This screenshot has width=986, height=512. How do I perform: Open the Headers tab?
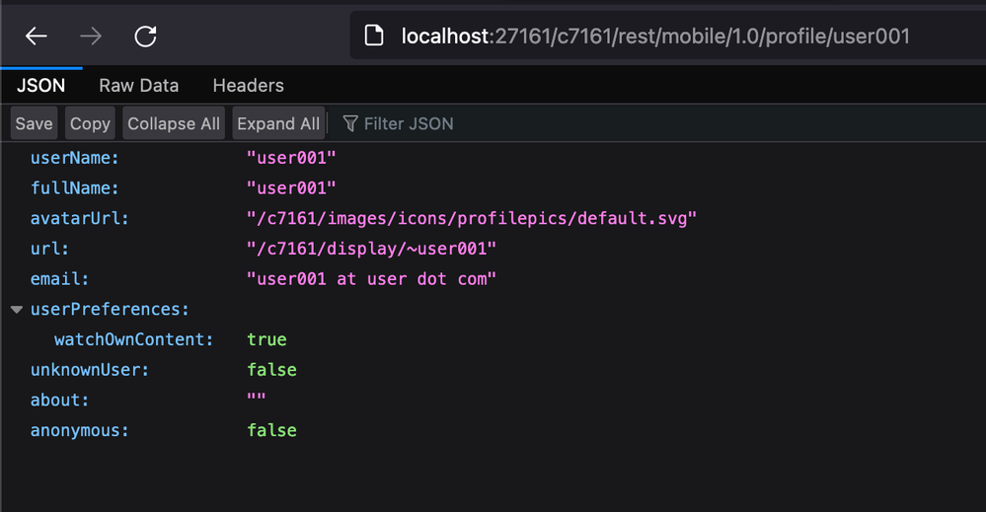coord(249,86)
